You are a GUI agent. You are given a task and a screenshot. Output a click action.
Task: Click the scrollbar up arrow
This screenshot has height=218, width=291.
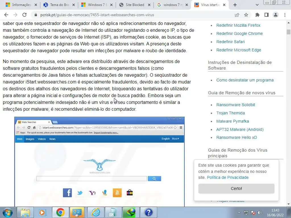tap(288, 23)
